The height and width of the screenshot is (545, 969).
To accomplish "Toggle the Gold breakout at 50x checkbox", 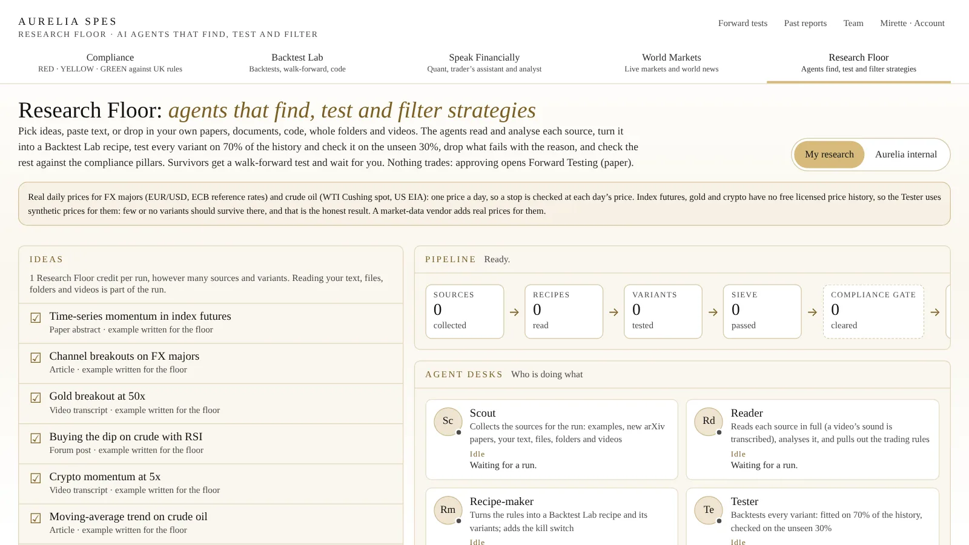I will [36, 398].
